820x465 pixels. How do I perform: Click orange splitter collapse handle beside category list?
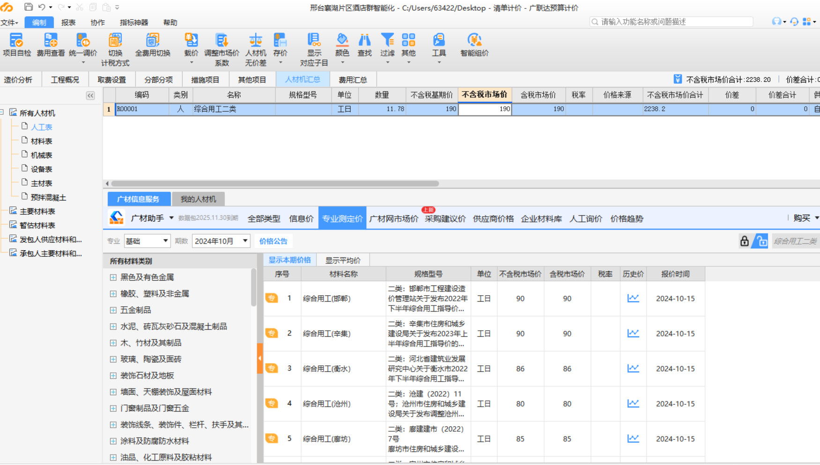260,358
